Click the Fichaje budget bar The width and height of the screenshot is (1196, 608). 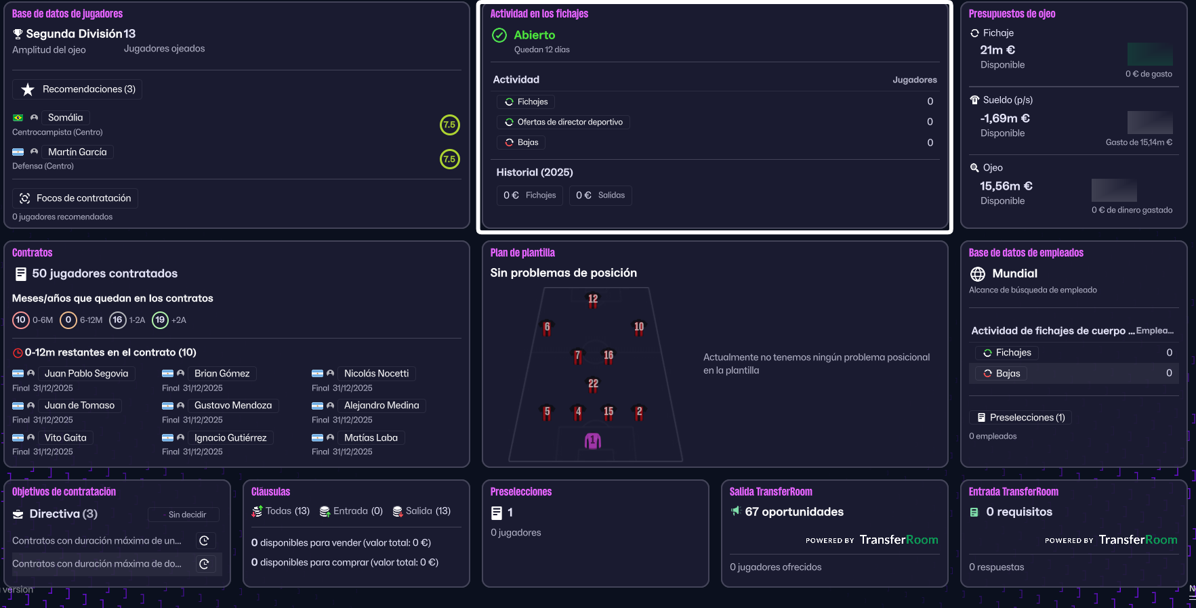pos(1150,54)
